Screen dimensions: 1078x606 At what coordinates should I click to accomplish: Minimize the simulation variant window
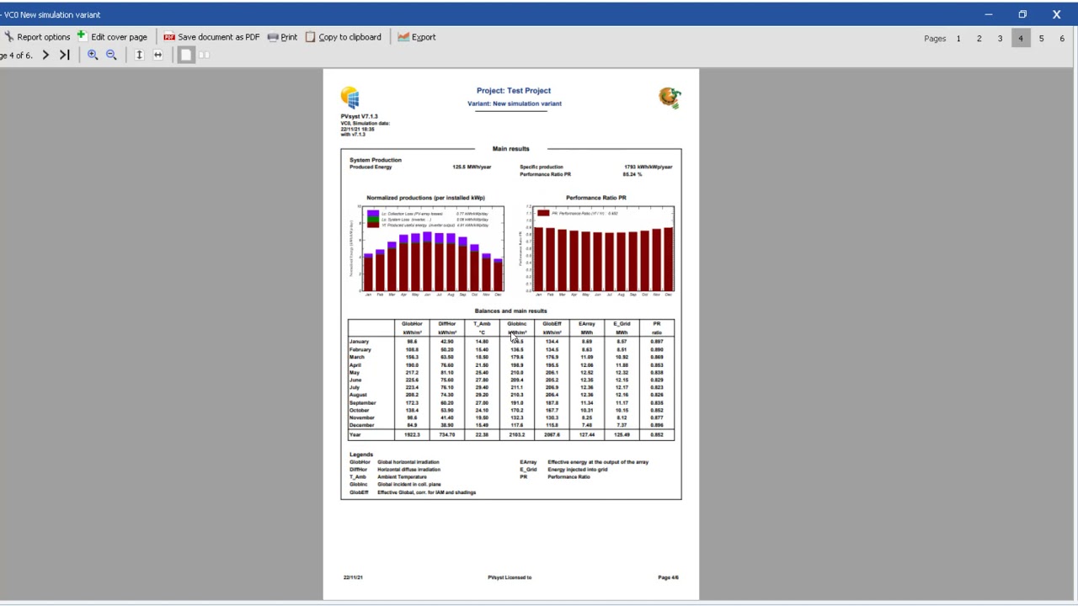[x=989, y=14]
